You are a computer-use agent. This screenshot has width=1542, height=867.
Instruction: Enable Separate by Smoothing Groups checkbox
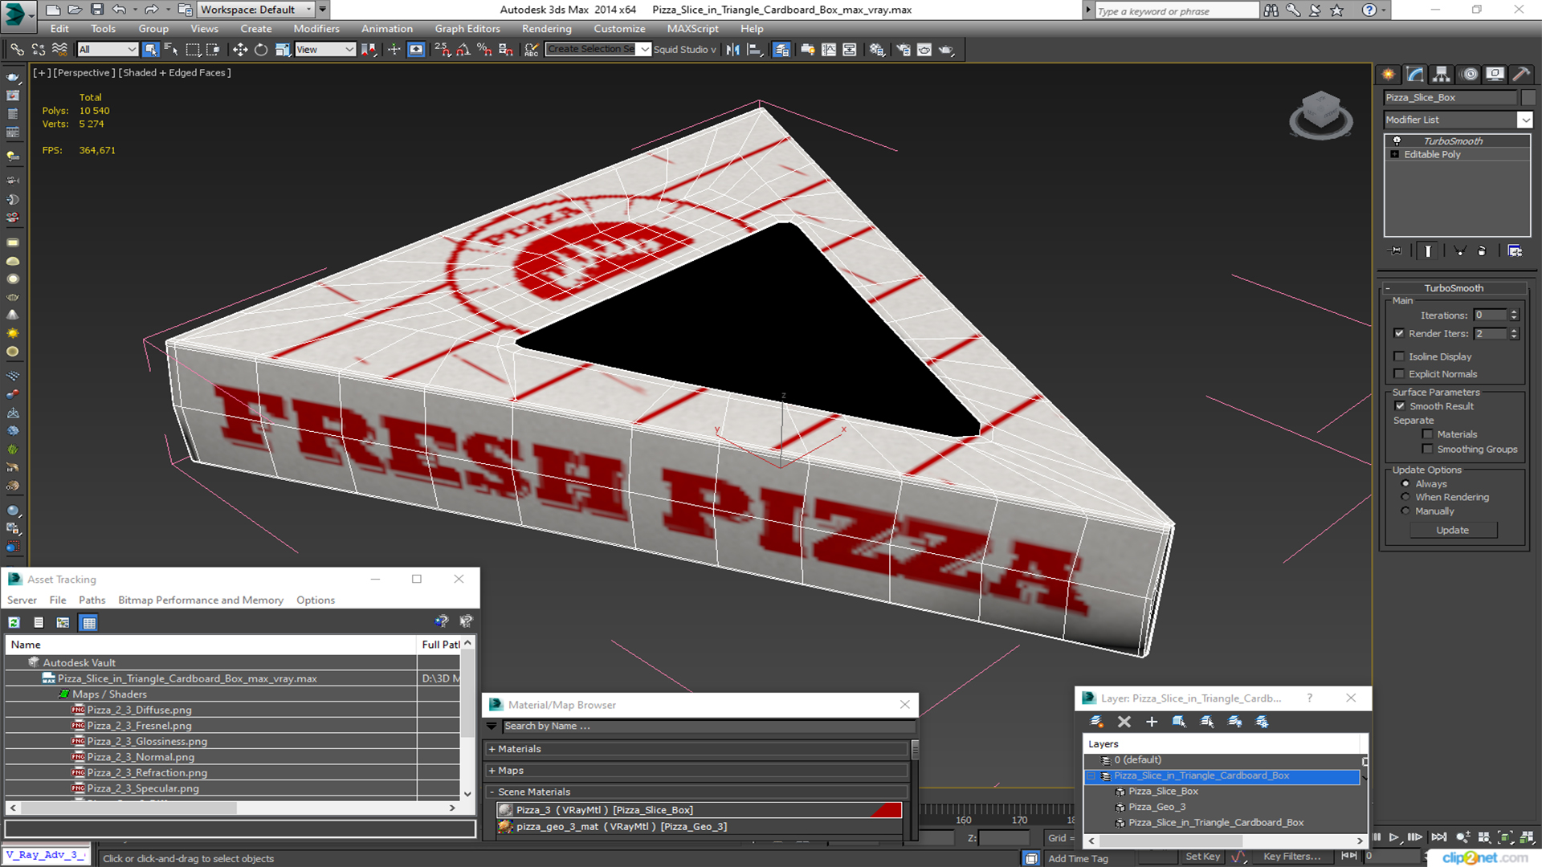pos(1427,450)
